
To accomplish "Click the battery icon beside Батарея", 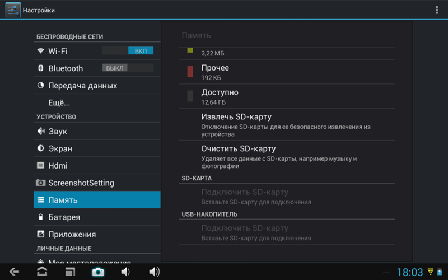I will pyautogui.click(x=40, y=217).
